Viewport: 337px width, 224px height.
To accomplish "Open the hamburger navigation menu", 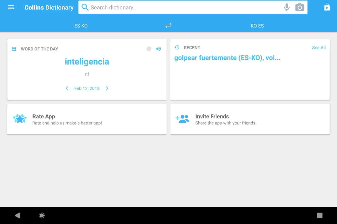I will (11, 7).
